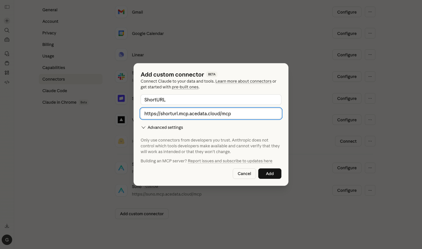Click the download icon in sidebar
This screenshot has height=249, width=422.
point(7,226)
